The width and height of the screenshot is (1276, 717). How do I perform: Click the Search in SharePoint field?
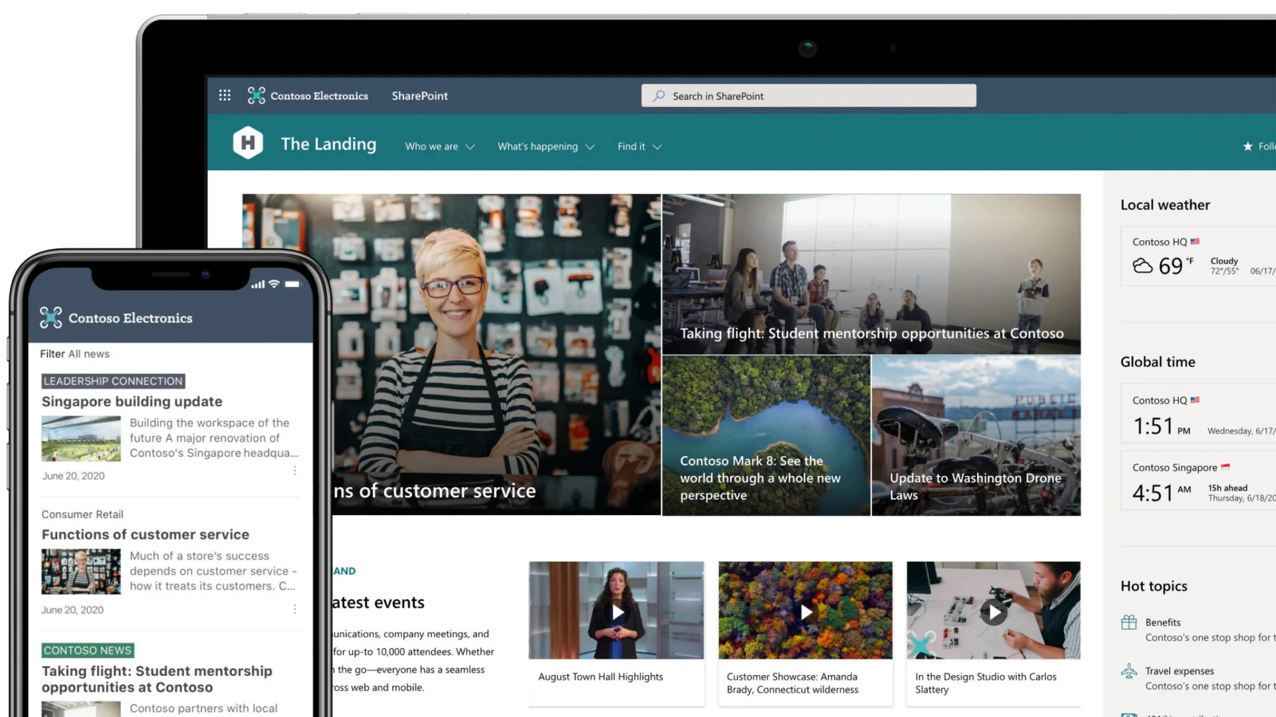click(x=809, y=96)
